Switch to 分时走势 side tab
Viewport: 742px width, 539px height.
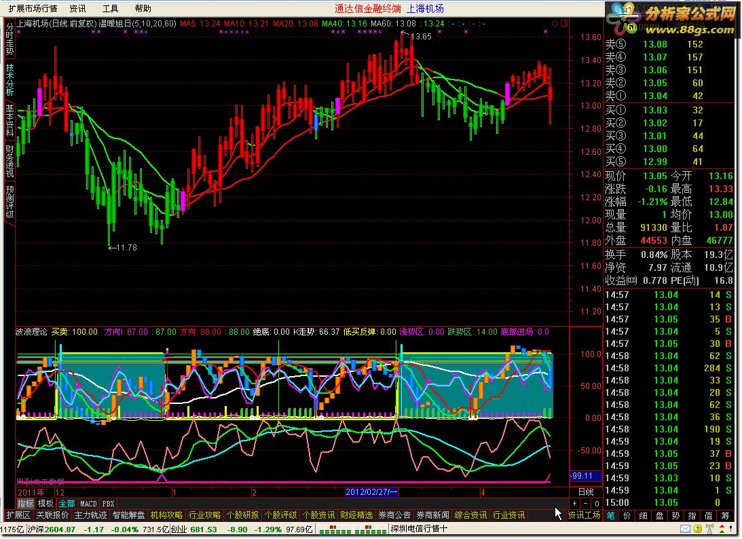(10, 39)
